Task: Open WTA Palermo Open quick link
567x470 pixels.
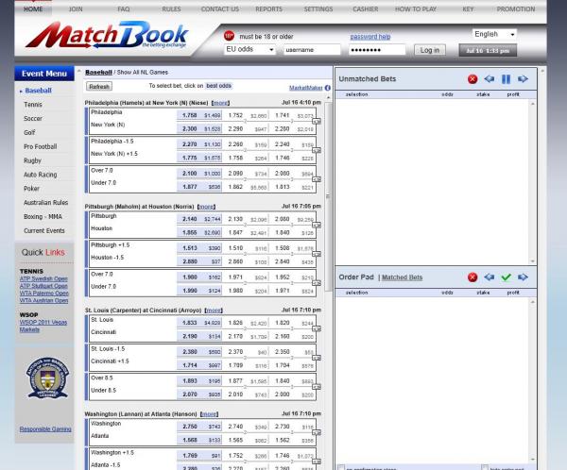Action: pos(43,294)
